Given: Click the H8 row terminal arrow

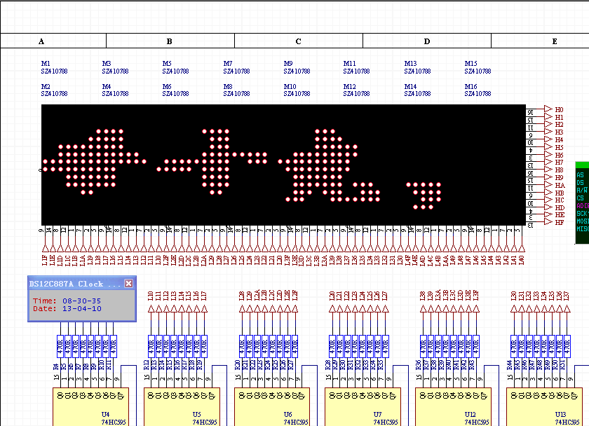Looking at the screenshot, I should pyautogui.click(x=548, y=170).
